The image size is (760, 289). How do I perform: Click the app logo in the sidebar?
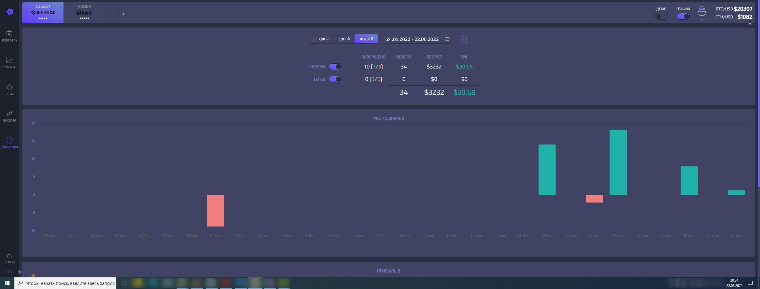pyautogui.click(x=10, y=12)
